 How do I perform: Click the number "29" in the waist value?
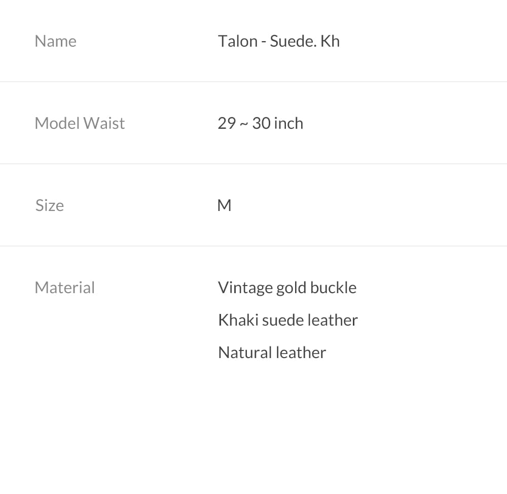(227, 123)
